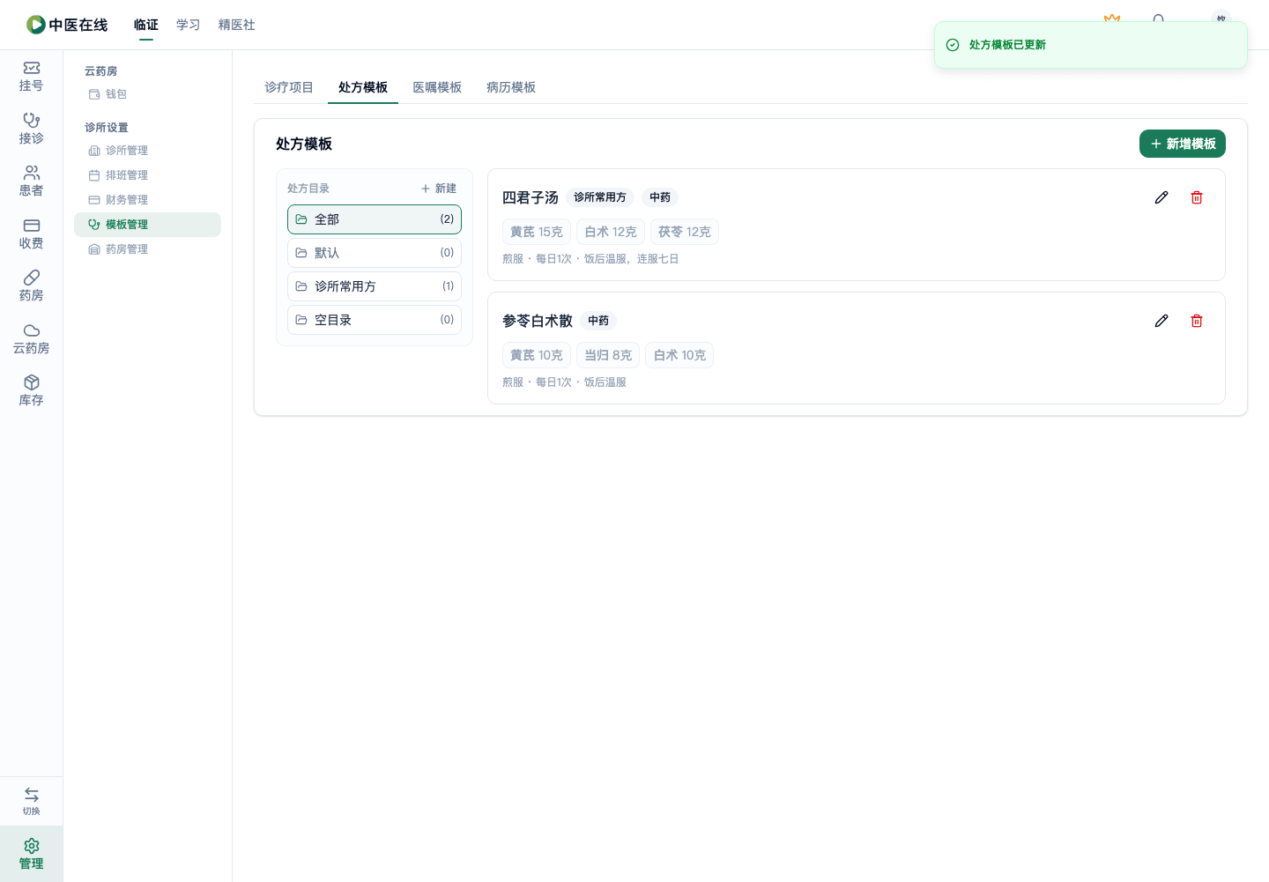Click the 黄芪 10克 herb chip
This screenshot has width=1269, height=882.
click(x=537, y=355)
